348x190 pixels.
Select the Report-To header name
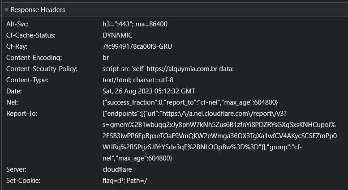pos(22,114)
